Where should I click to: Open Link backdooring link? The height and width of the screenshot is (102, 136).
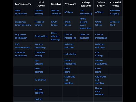coord(86,12)
